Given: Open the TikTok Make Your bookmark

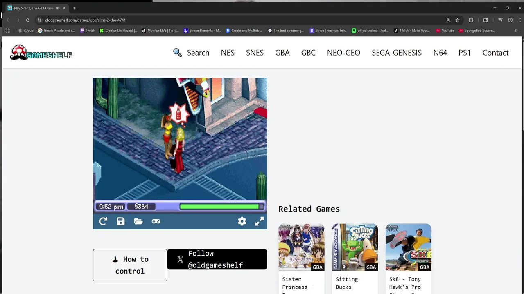Looking at the screenshot, I should pyautogui.click(x=411, y=31).
